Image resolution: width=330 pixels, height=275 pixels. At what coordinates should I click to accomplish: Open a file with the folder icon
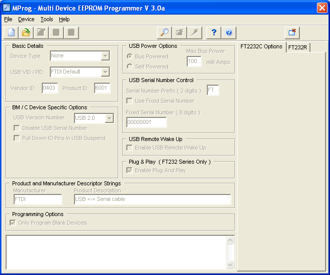click(x=26, y=33)
